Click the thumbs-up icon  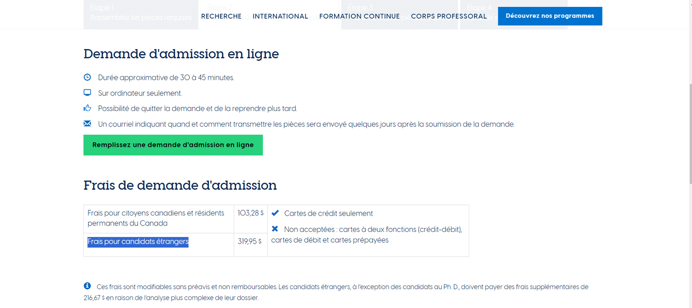coord(87,108)
